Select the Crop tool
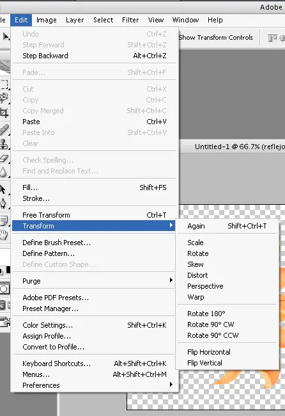Image resolution: width=285 pixels, height=416 pixels. (x=4, y=113)
